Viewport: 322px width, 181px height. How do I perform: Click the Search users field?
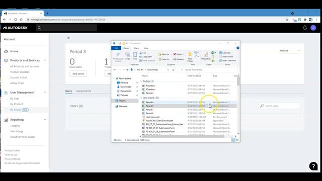[x=279, y=106]
